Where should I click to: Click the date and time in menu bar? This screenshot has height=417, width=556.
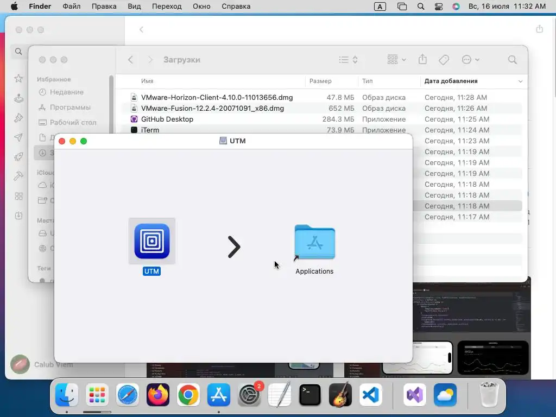507,7
